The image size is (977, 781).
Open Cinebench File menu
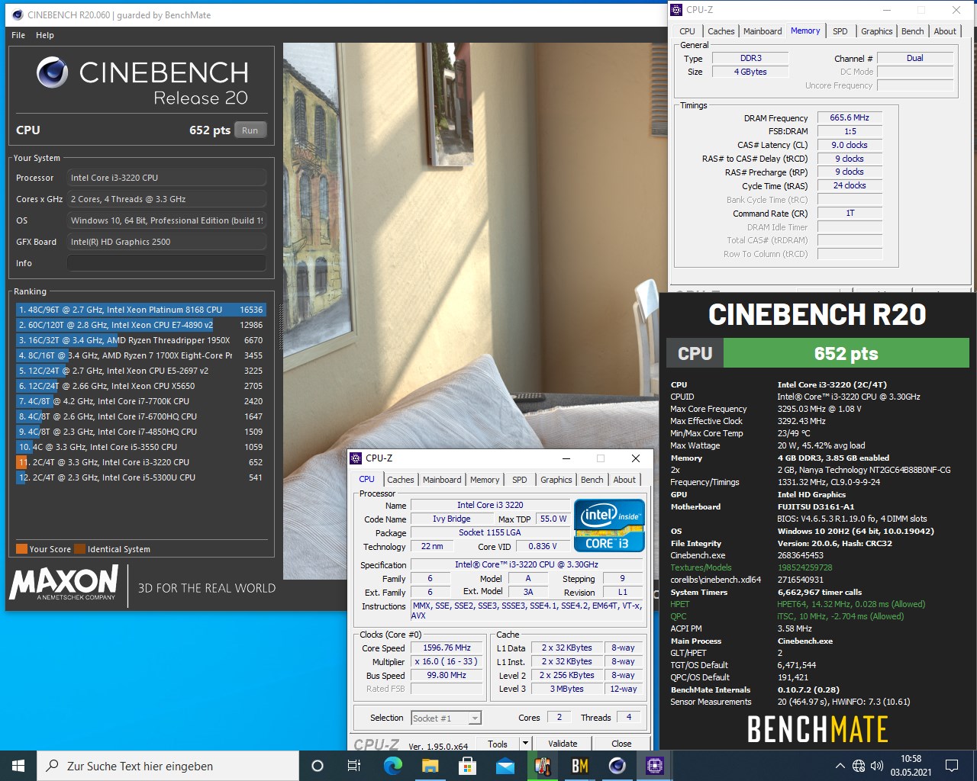(x=18, y=35)
